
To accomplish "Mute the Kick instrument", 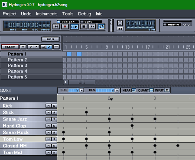I will [x=49, y=106].
